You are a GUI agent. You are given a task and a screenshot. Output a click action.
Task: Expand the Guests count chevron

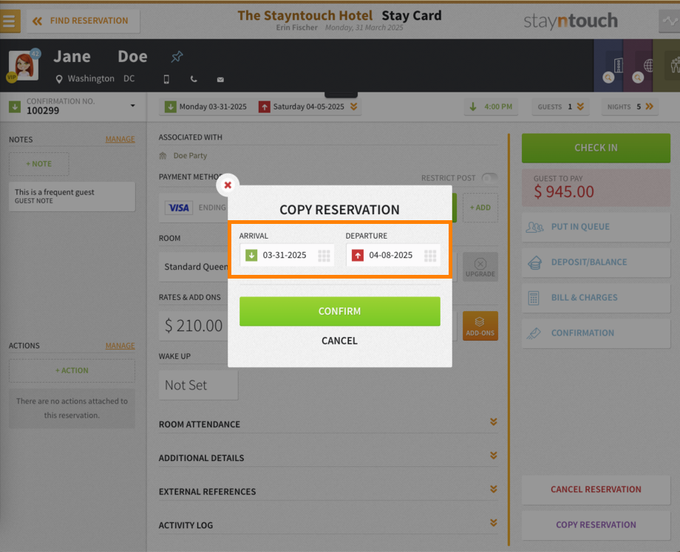(x=580, y=106)
